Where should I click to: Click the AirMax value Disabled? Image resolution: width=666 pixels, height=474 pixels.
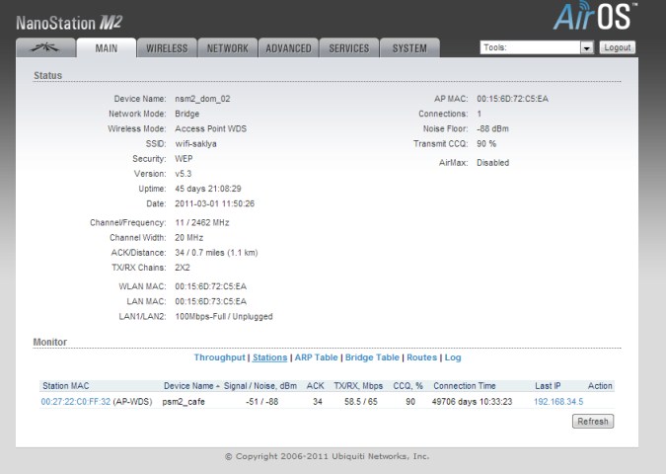click(492, 162)
